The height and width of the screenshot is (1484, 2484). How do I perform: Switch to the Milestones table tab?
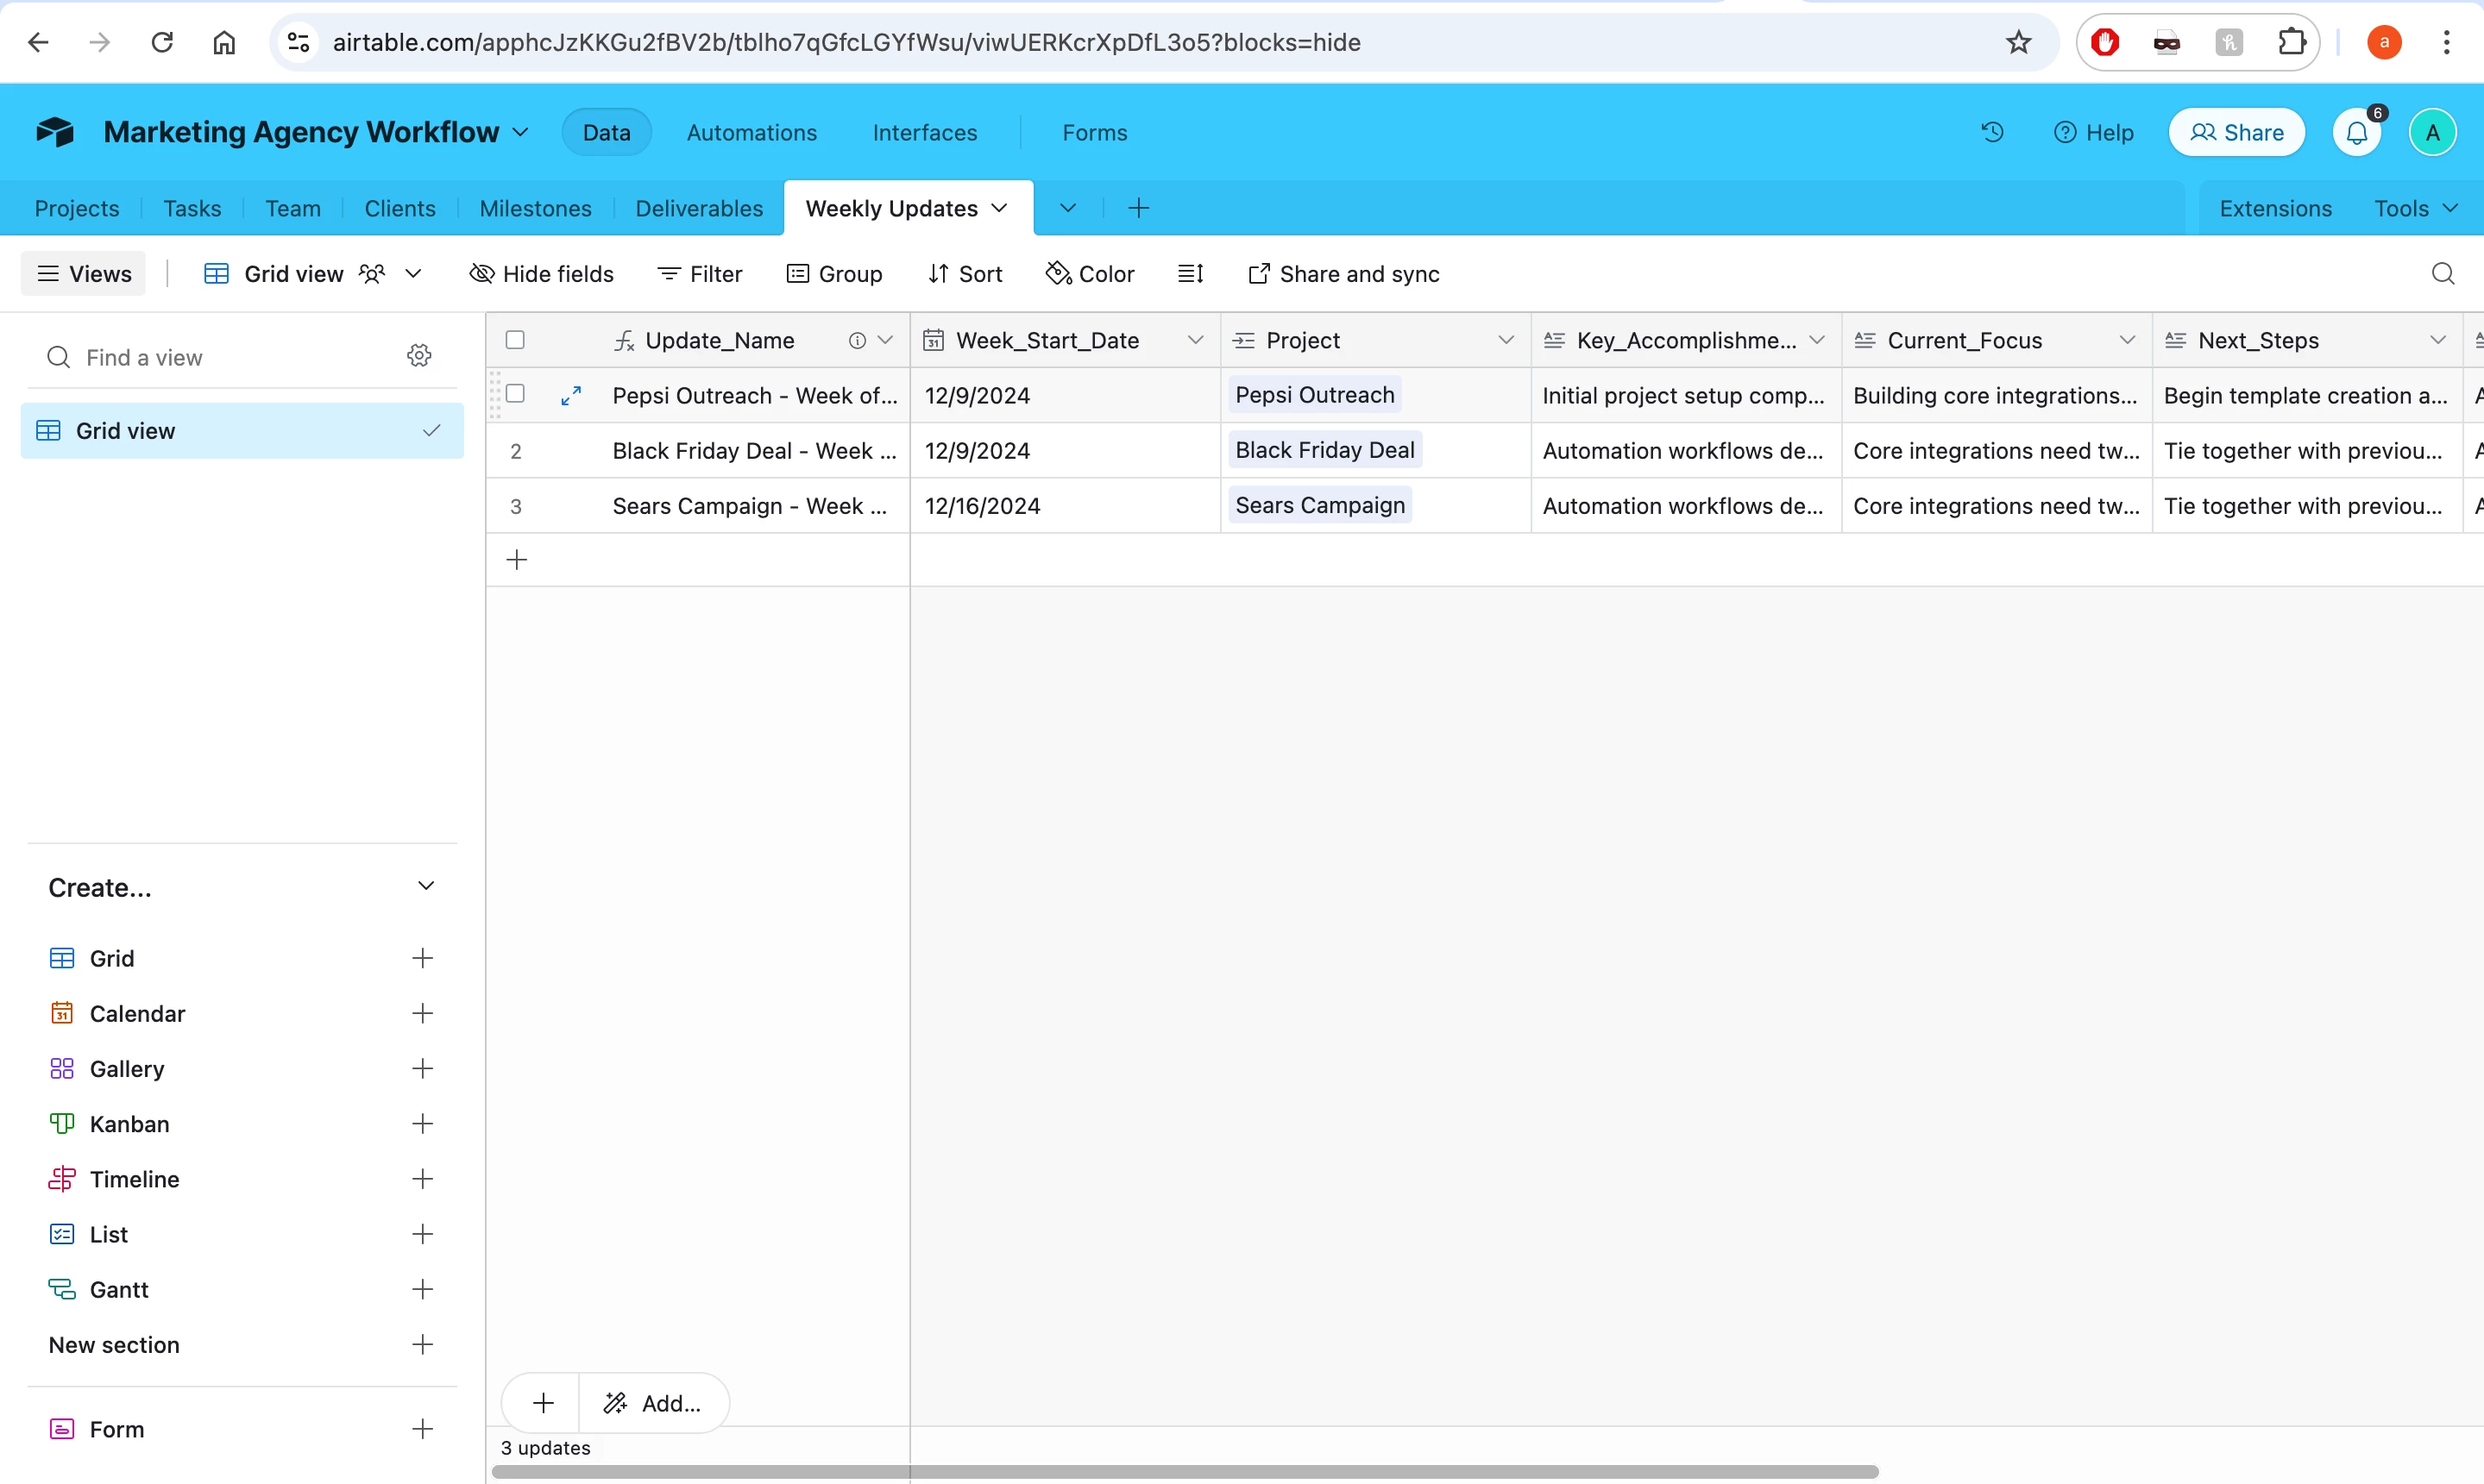point(535,208)
